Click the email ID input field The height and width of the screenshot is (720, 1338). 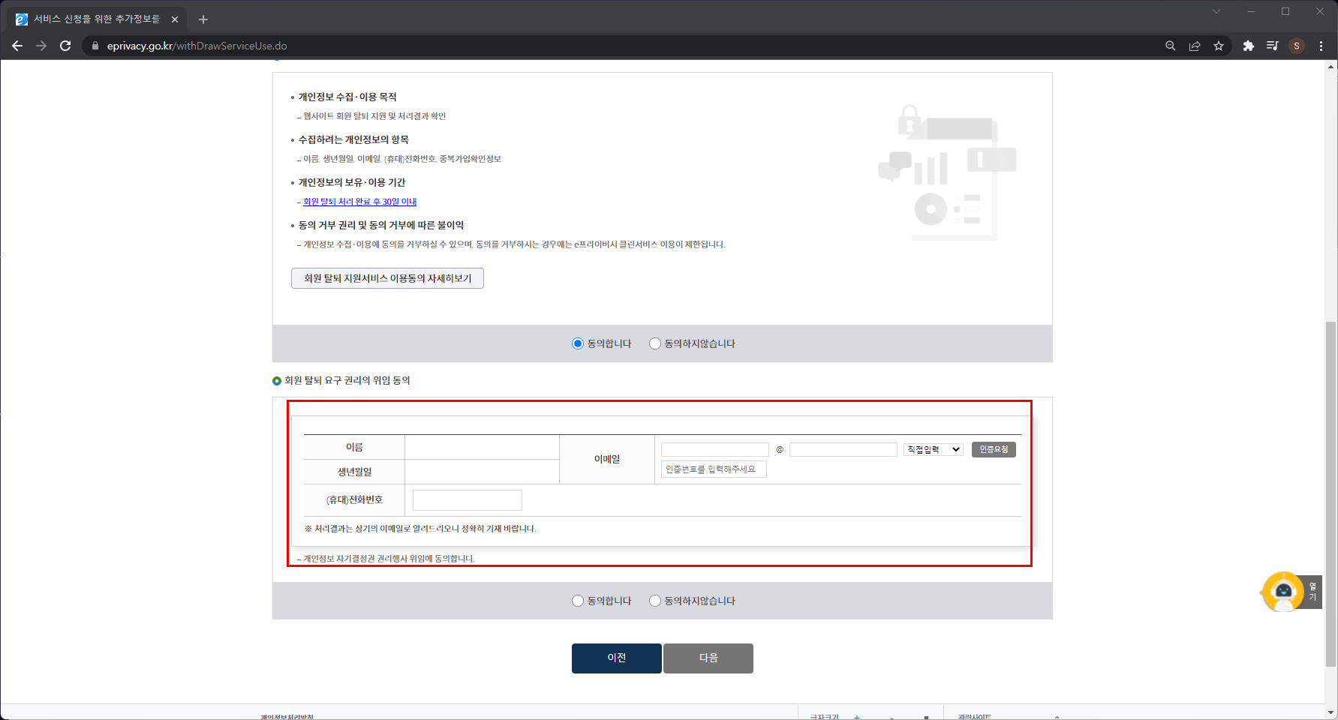coord(715,449)
